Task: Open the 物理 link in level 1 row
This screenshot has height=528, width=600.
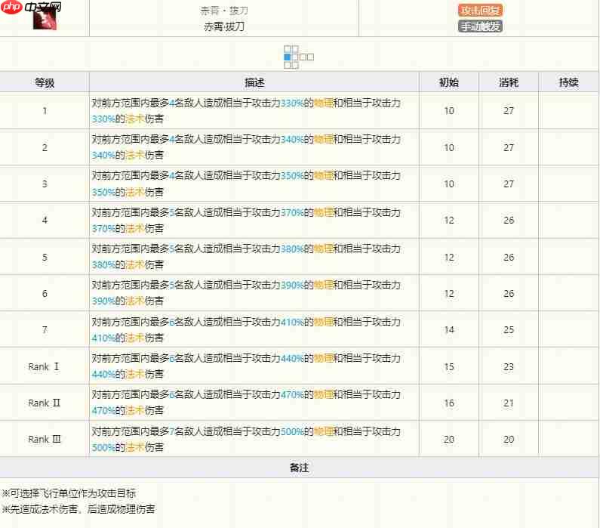Action: 323,103
